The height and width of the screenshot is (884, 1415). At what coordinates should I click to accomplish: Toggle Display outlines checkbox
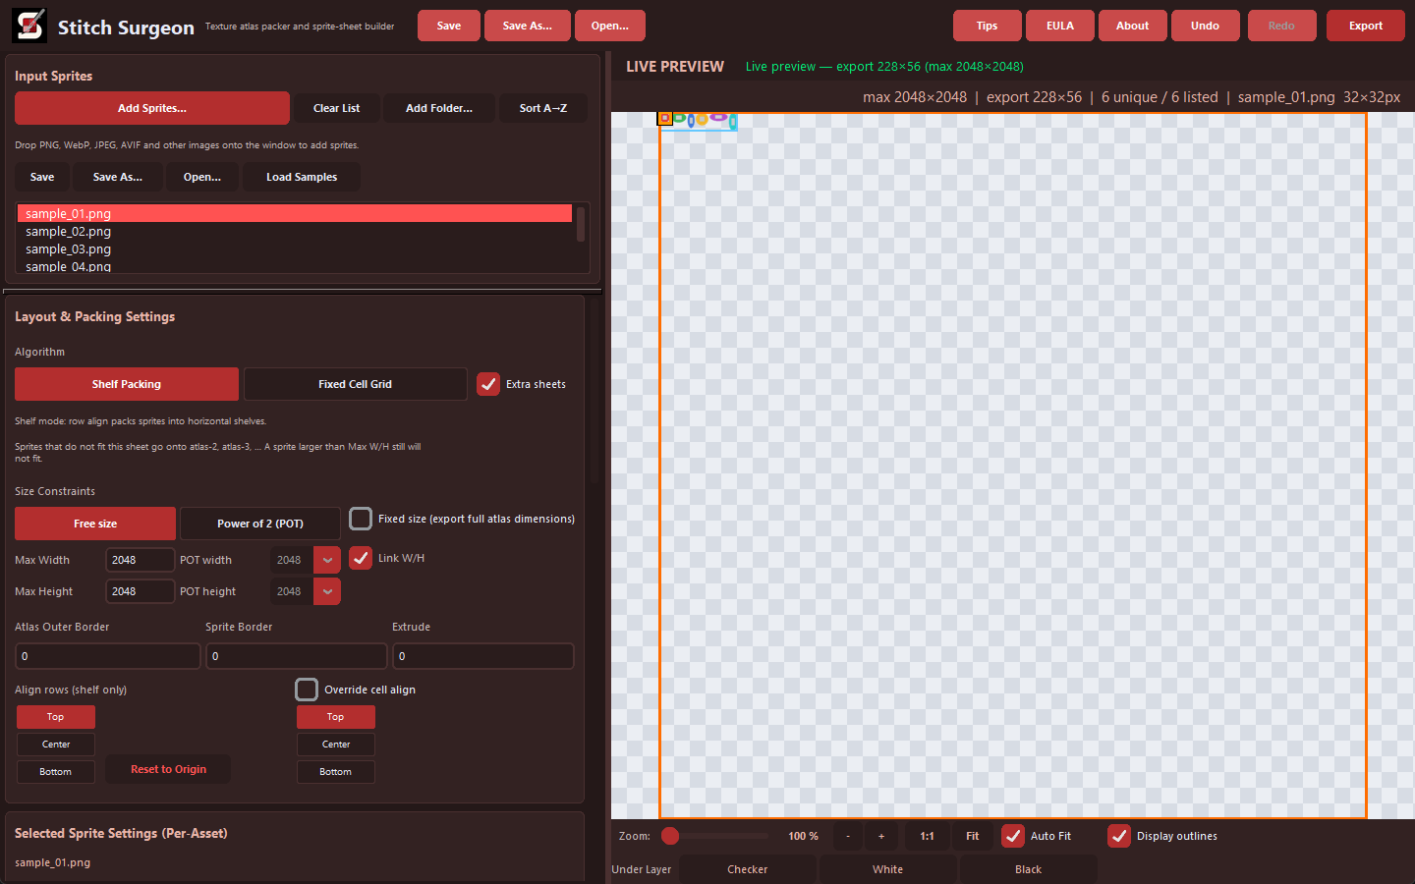(x=1119, y=836)
